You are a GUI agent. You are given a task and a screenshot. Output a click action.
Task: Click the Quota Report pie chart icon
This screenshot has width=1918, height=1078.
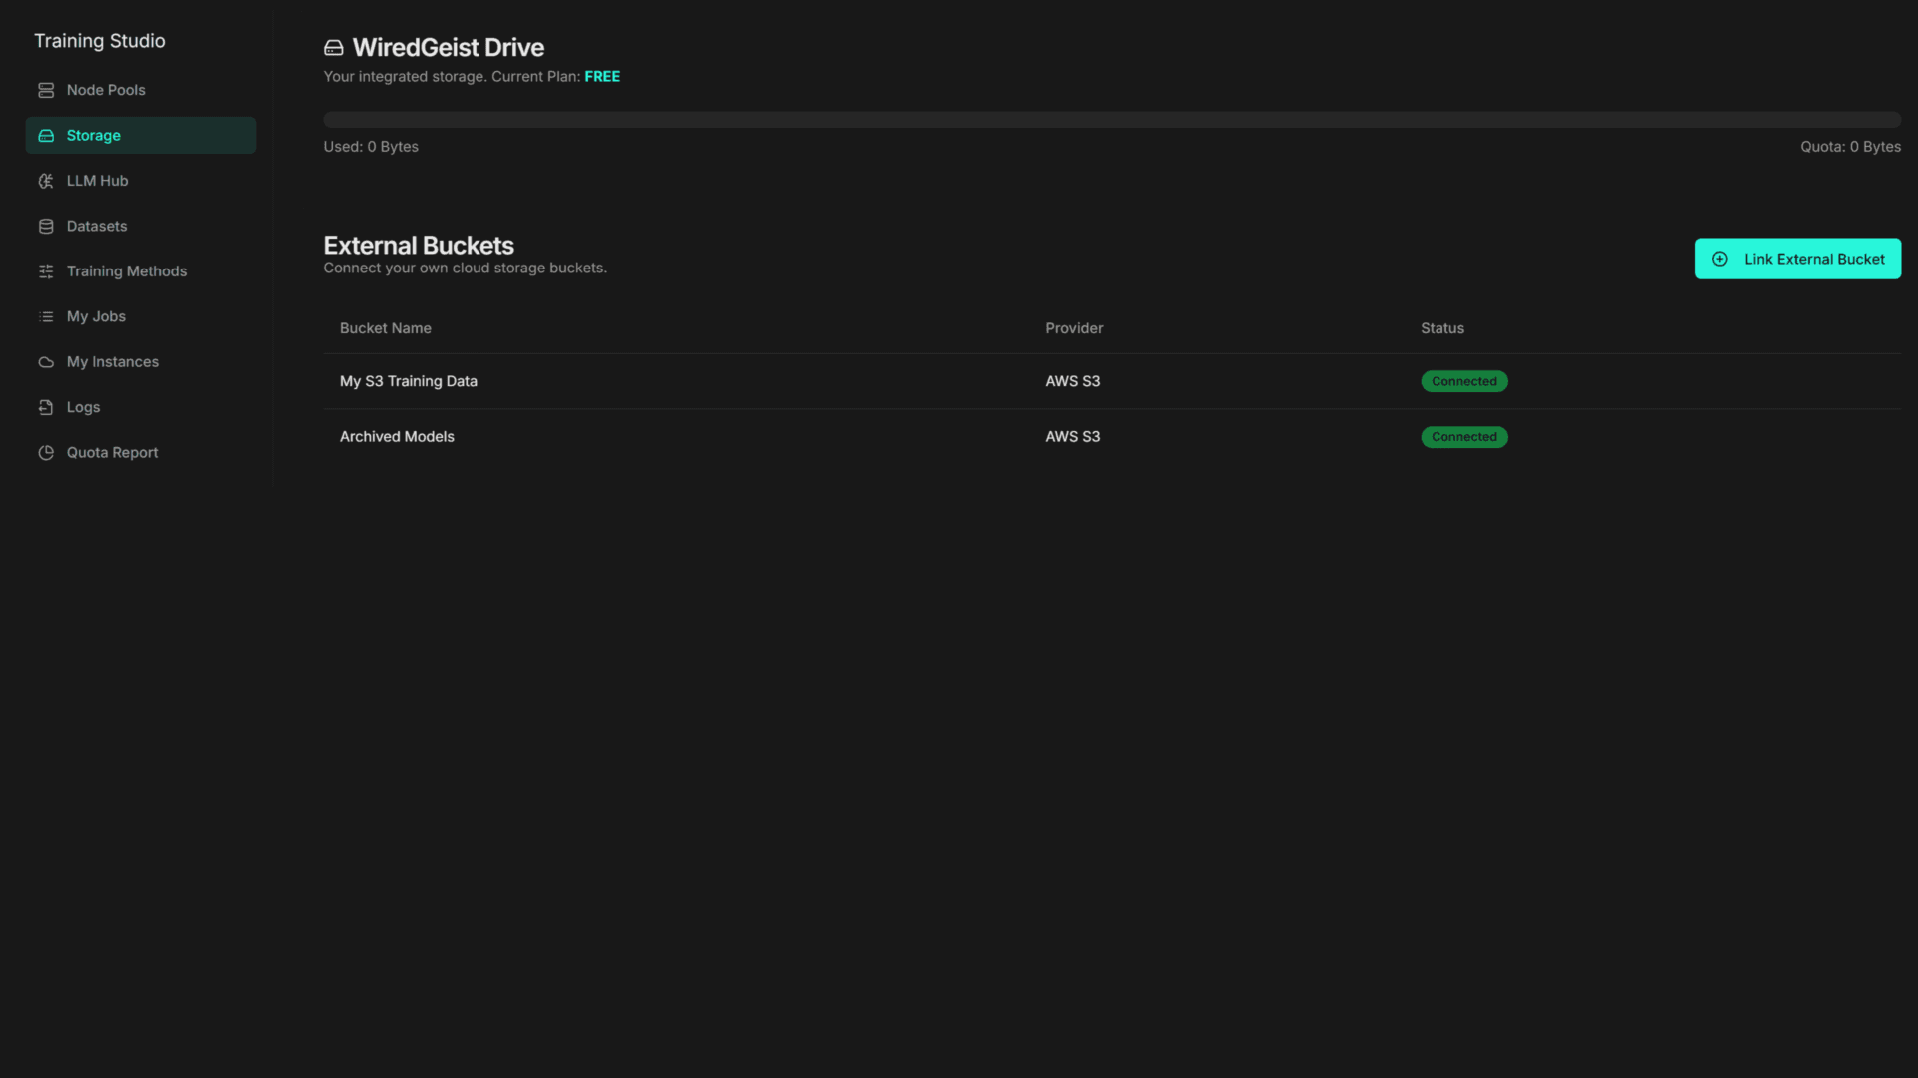[x=46, y=453]
